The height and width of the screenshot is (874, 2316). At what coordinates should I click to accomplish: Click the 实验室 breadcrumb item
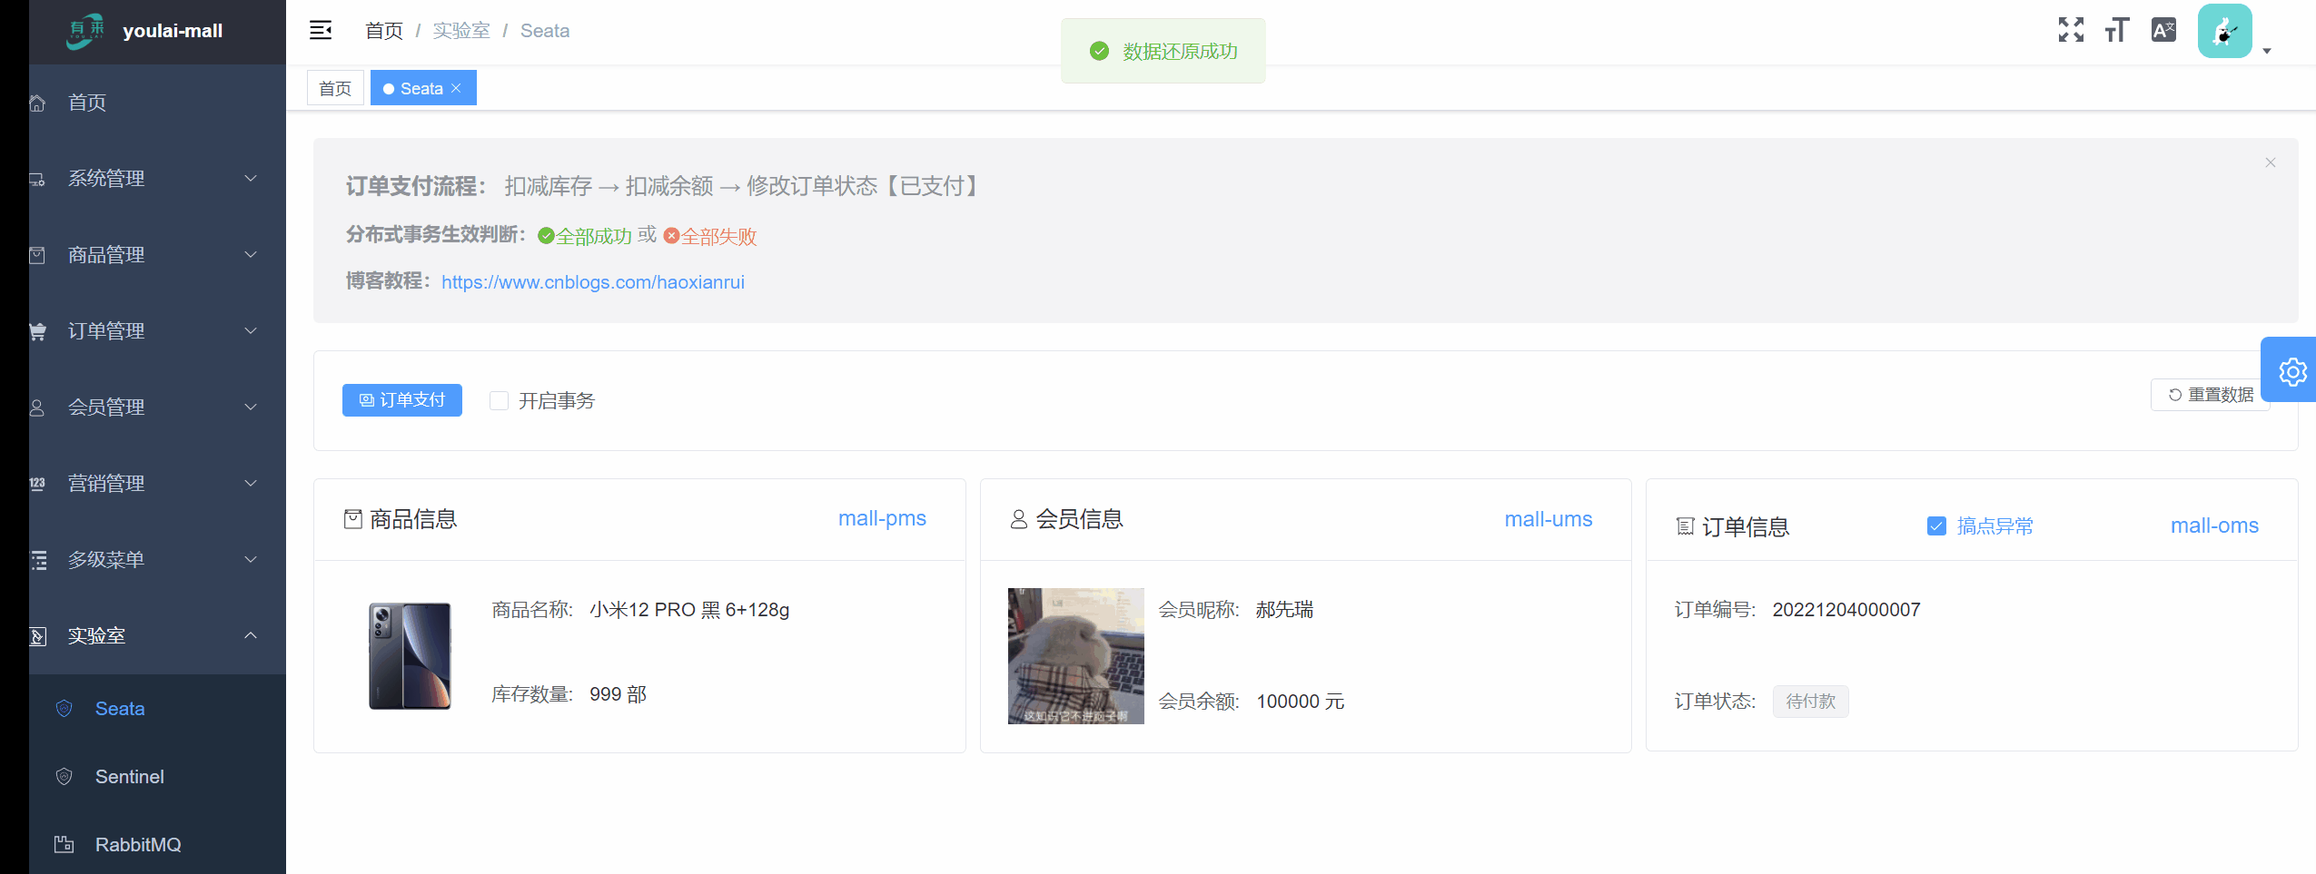point(461,31)
